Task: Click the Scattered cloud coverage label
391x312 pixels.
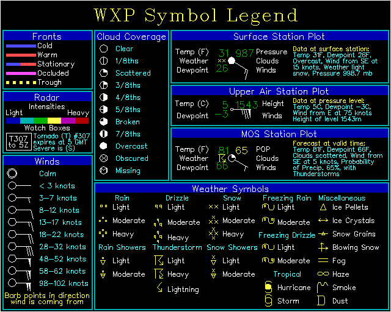Action: point(133,73)
